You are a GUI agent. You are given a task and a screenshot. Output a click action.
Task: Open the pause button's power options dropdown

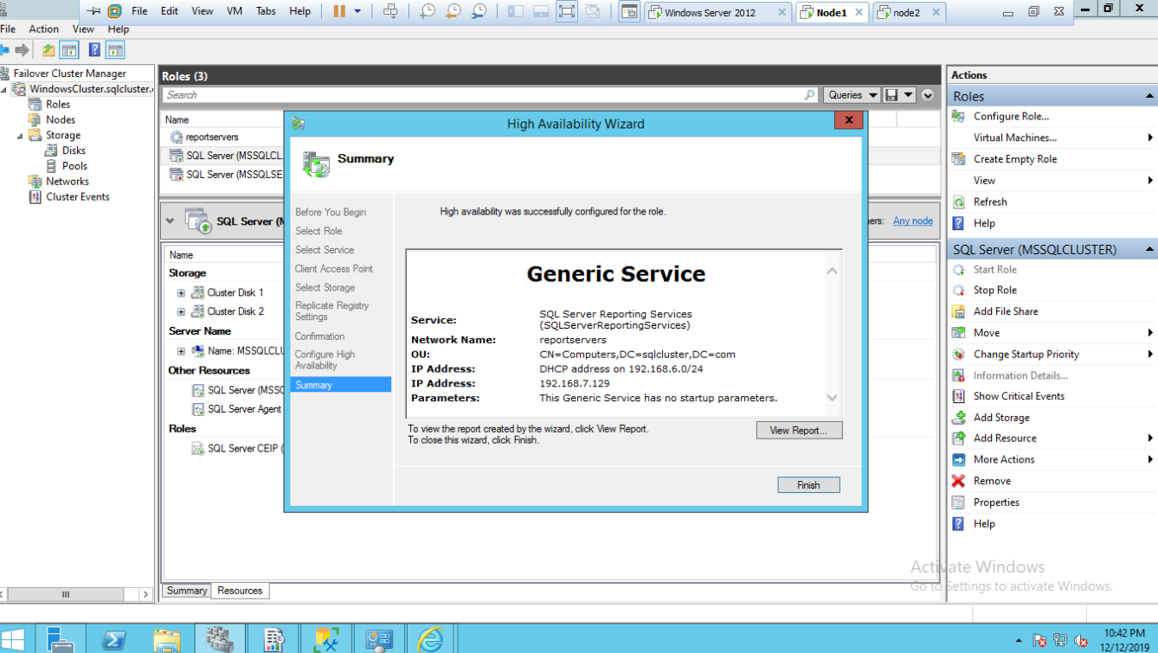[357, 12]
